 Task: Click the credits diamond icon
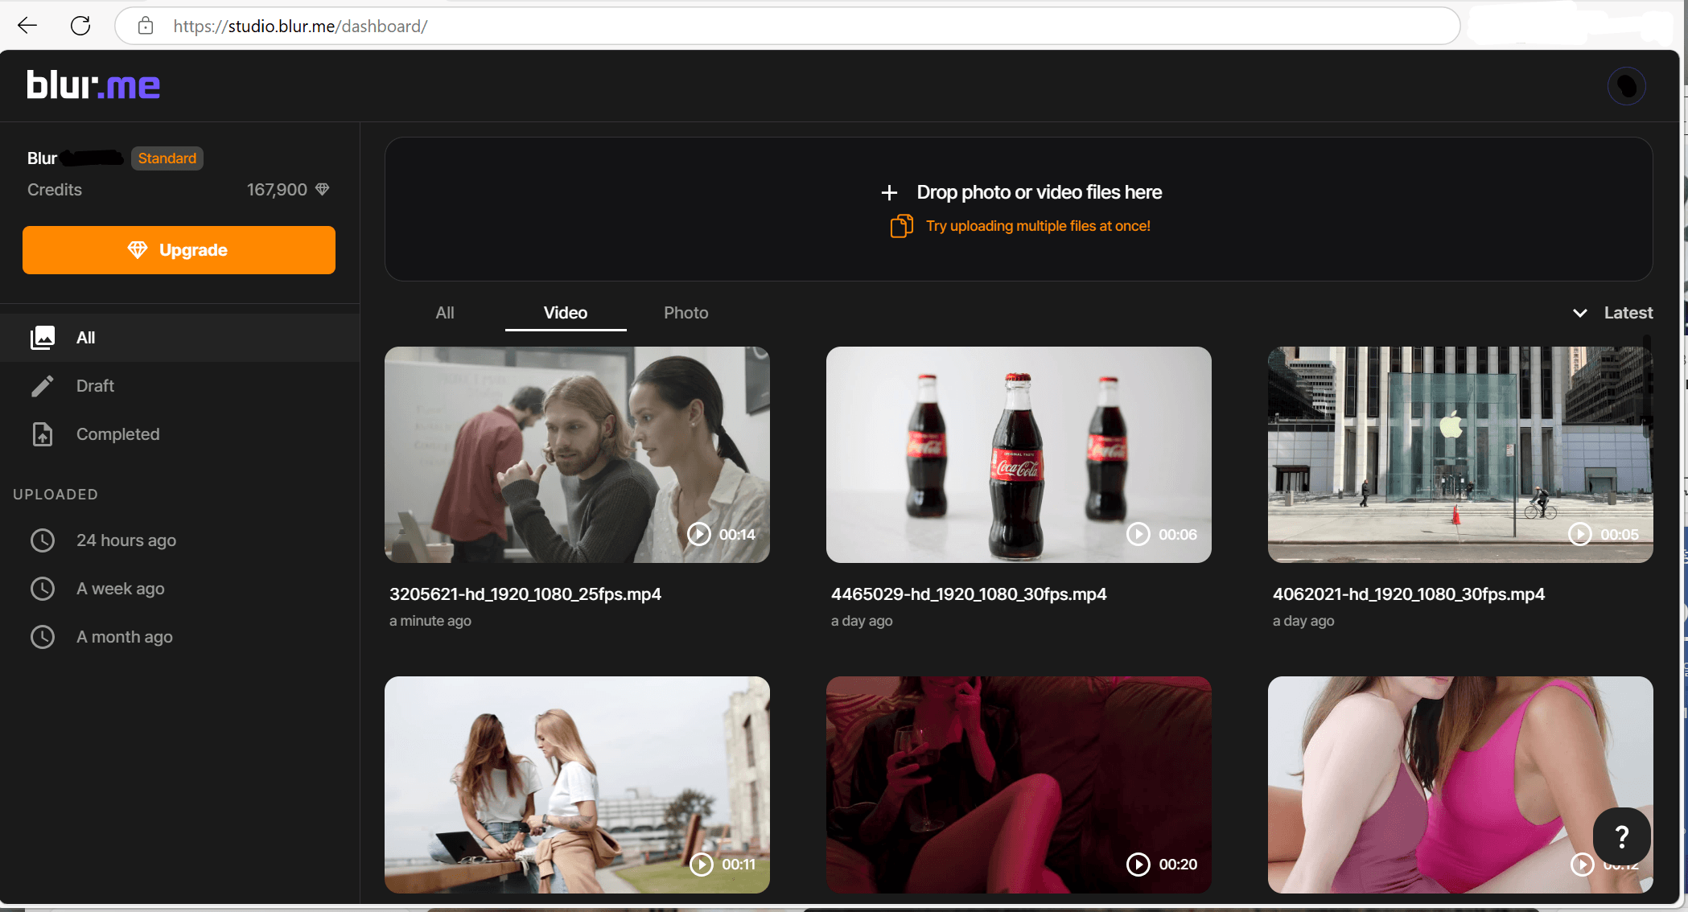[322, 189]
